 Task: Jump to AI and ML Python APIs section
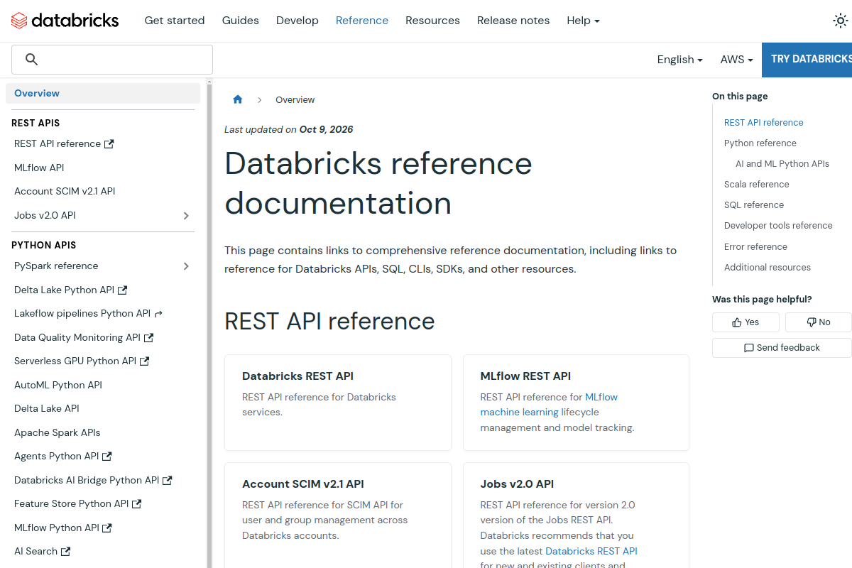(x=782, y=164)
